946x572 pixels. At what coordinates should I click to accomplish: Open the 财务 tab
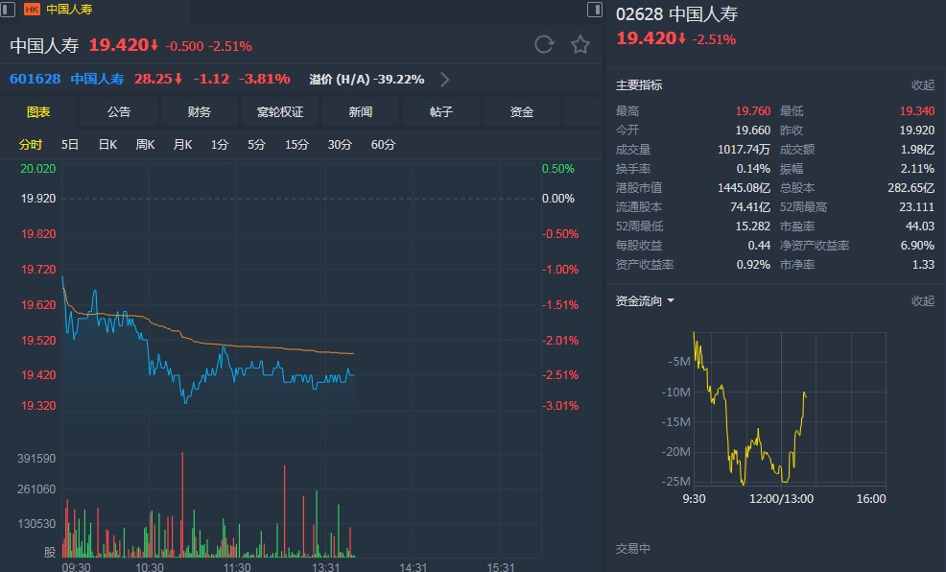point(200,112)
